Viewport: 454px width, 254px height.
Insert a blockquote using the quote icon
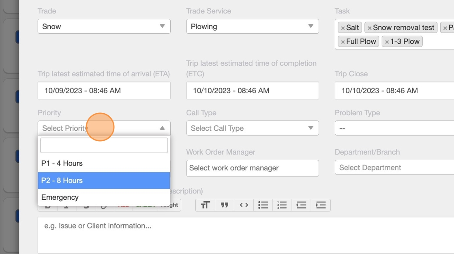(x=225, y=205)
